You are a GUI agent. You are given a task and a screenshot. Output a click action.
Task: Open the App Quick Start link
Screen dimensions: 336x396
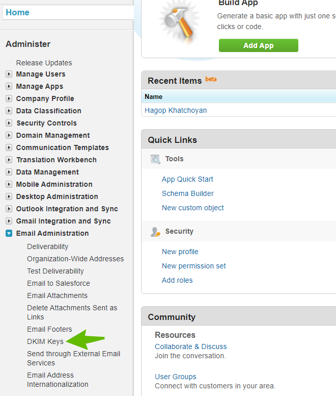pyautogui.click(x=187, y=179)
